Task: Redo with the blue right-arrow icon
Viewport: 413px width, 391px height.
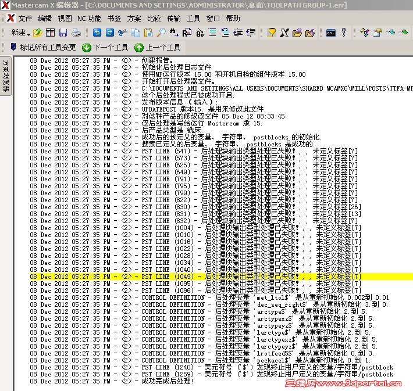Action: [x=110, y=33]
